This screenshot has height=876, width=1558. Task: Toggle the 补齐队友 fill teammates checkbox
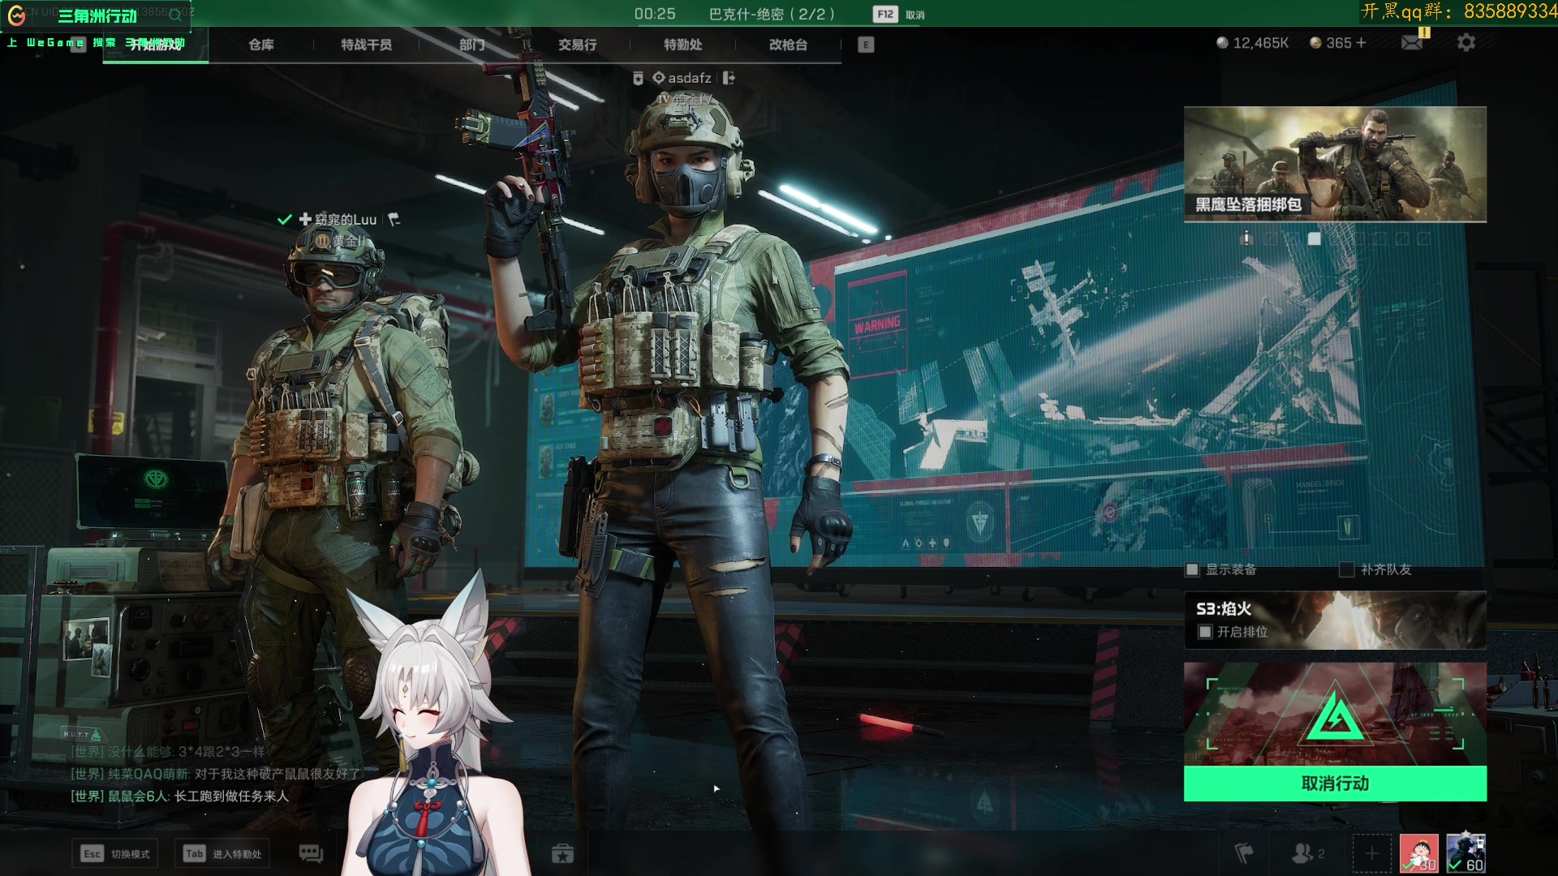pos(1346,569)
